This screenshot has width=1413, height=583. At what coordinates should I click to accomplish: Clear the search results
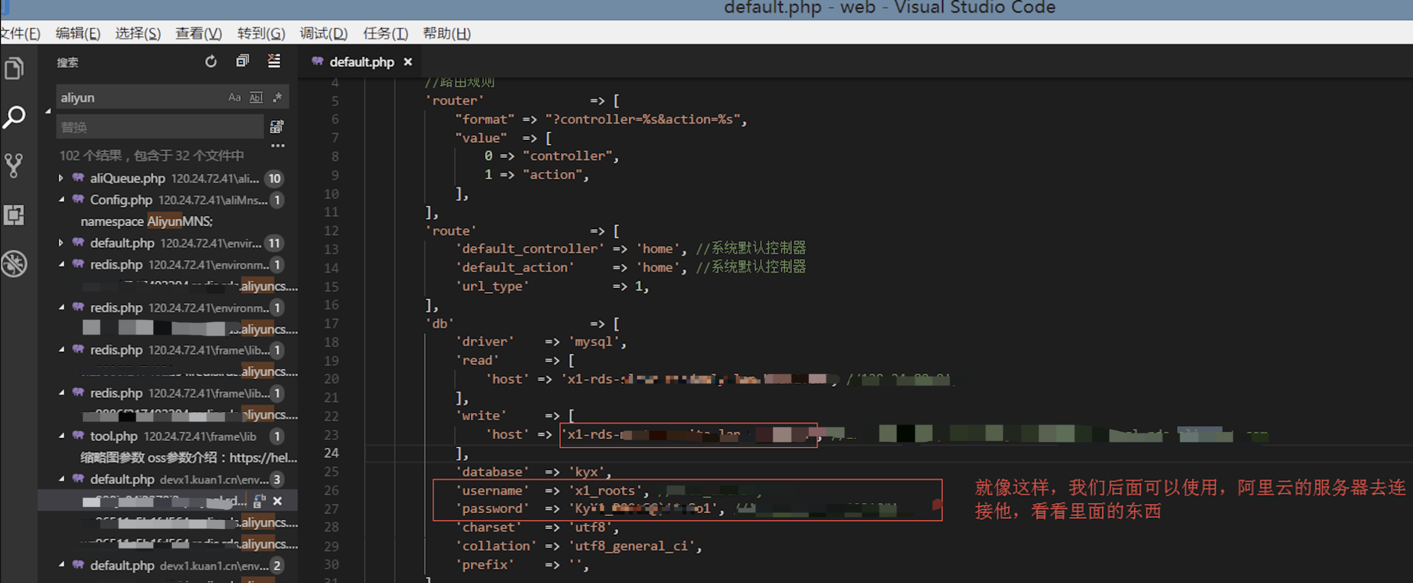274,61
